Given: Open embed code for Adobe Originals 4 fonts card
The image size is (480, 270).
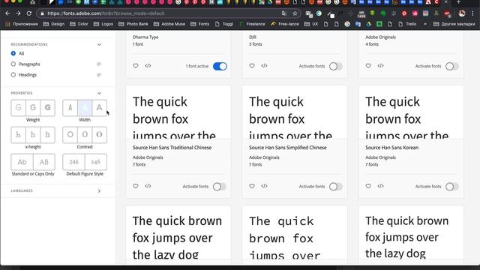Looking at the screenshot, I should click(380, 66).
